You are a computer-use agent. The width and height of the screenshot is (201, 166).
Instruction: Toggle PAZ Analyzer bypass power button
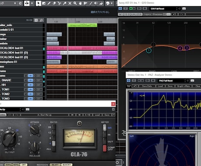click(128, 80)
